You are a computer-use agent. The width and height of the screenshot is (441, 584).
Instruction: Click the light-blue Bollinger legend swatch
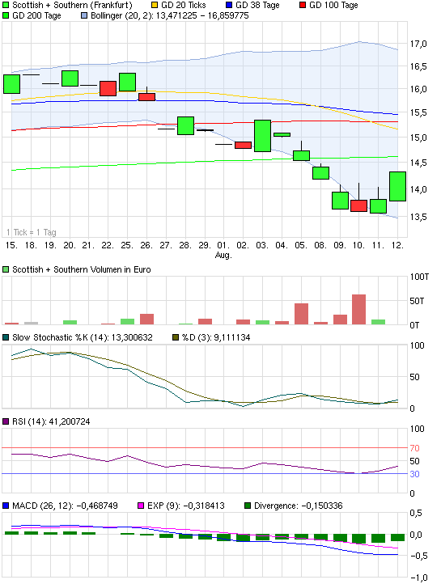84,15
